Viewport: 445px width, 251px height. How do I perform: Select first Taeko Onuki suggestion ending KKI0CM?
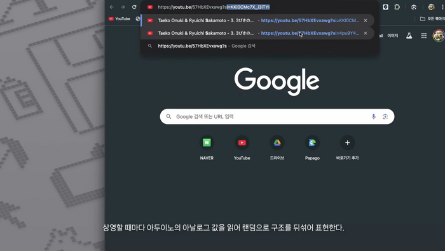pos(257,20)
